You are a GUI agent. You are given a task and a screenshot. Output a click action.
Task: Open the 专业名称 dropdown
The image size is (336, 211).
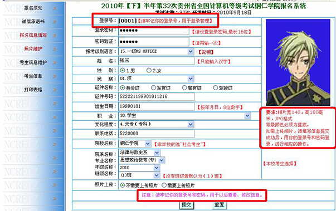point(142,160)
